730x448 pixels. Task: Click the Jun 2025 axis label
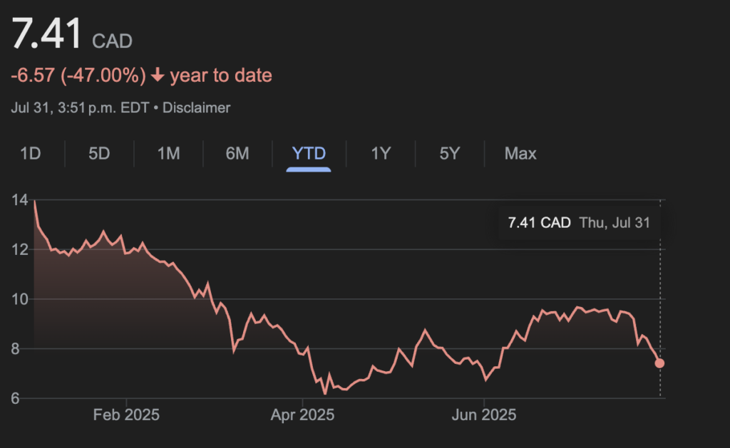point(483,415)
